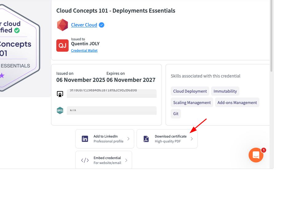
Task: Click the expiry date 06 November 2027
Action: point(131,80)
